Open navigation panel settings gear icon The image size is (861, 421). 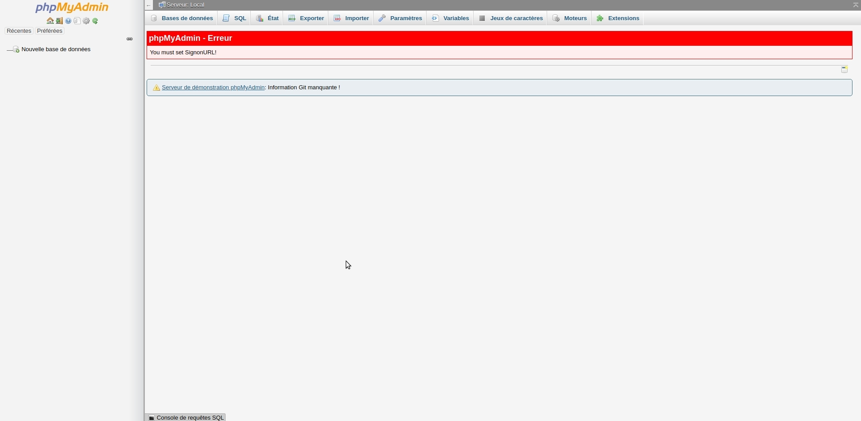point(87,21)
